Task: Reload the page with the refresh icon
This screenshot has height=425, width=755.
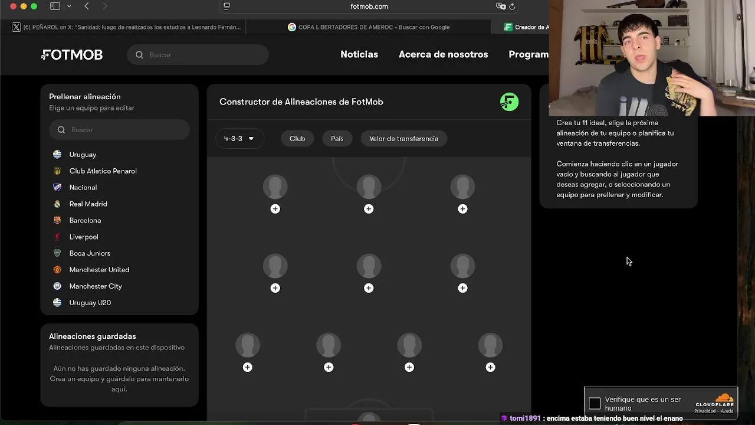Action: (x=512, y=6)
